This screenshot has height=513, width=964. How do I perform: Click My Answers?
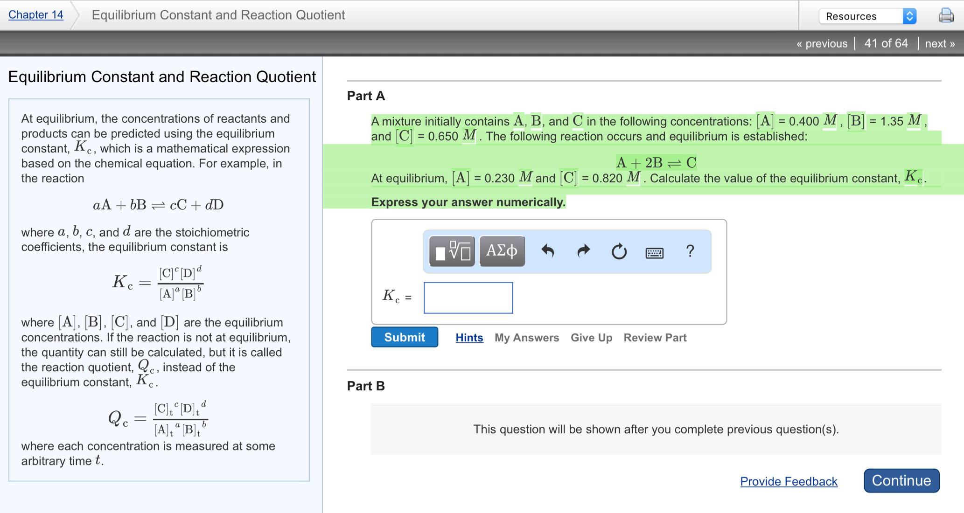coord(526,337)
